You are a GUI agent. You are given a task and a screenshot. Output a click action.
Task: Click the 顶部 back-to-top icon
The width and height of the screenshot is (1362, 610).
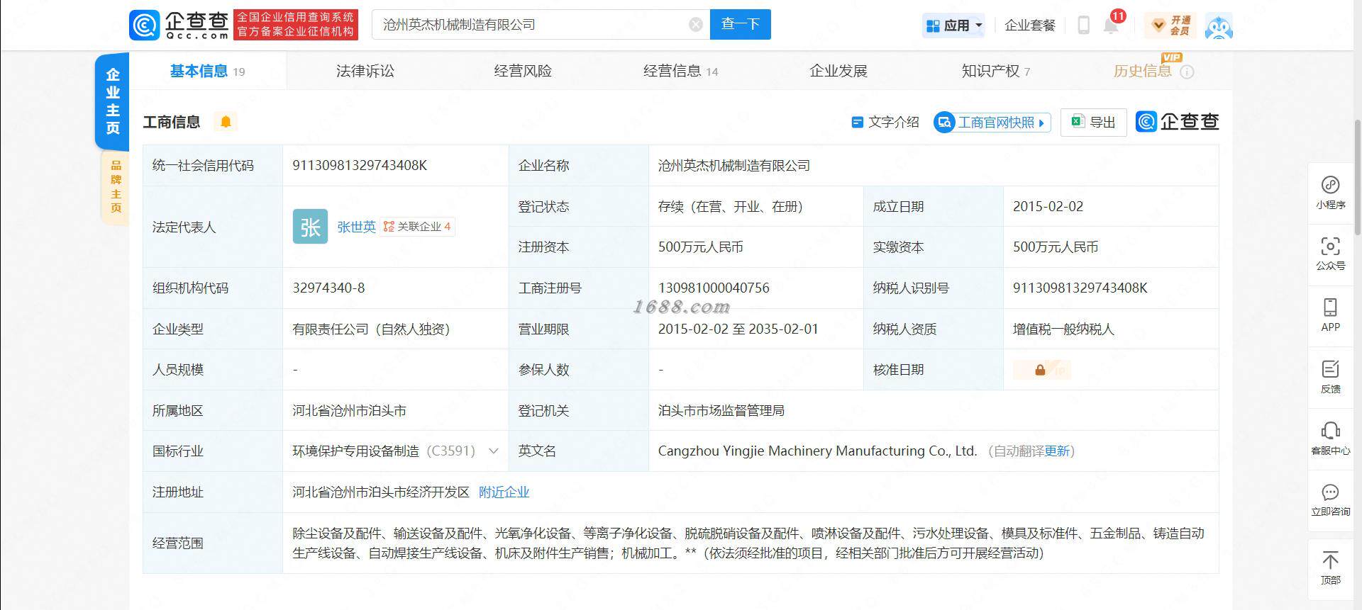tap(1330, 567)
